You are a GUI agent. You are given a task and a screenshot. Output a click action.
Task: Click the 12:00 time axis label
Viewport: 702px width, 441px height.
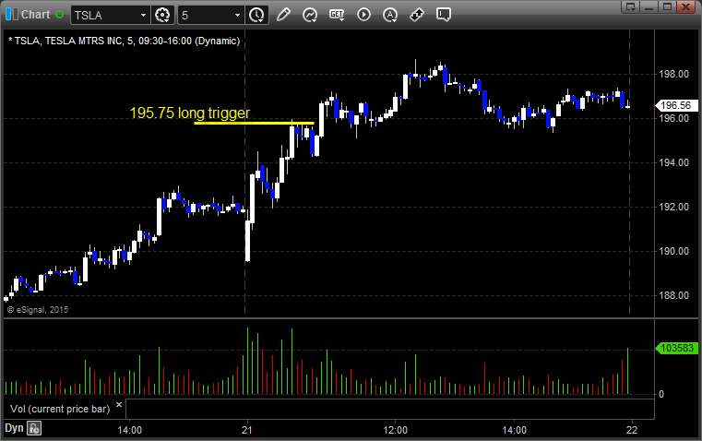pyautogui.click(x=396, y=430)
